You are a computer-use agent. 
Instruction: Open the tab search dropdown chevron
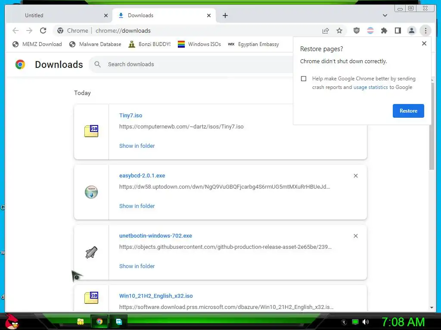click(385, 15)
